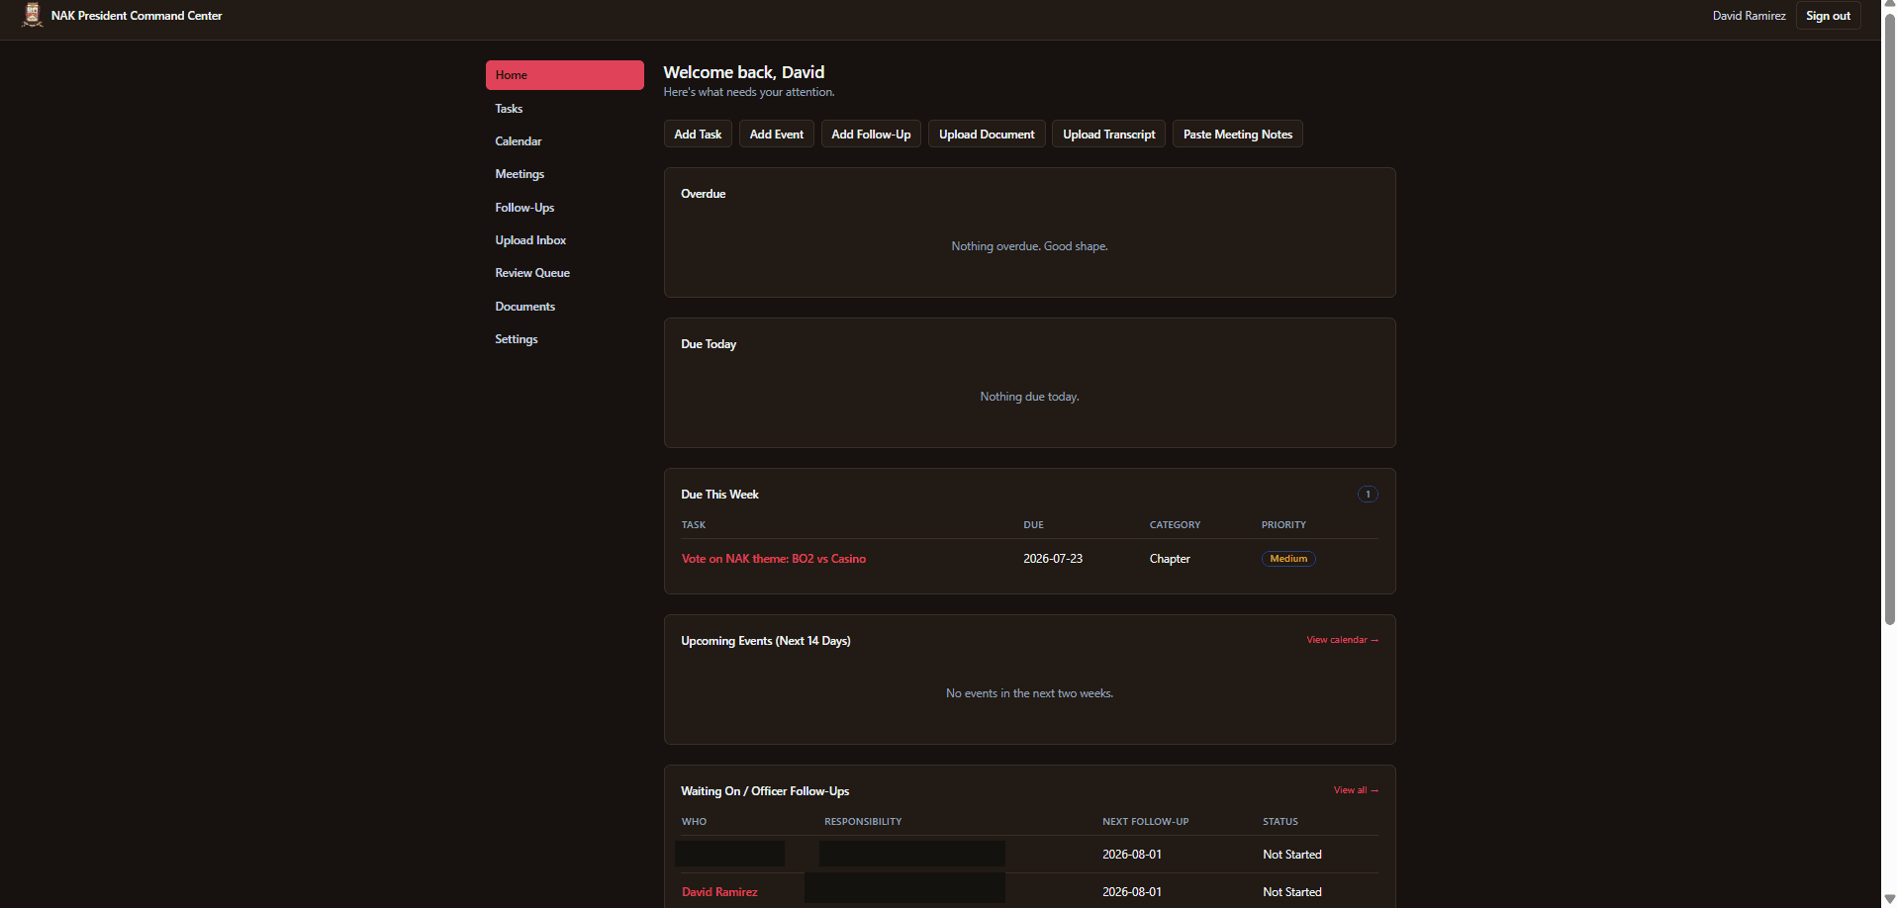Open View all follow-ups link
The height and width of the screenshot is (908, 1897).
point(1356,790)
